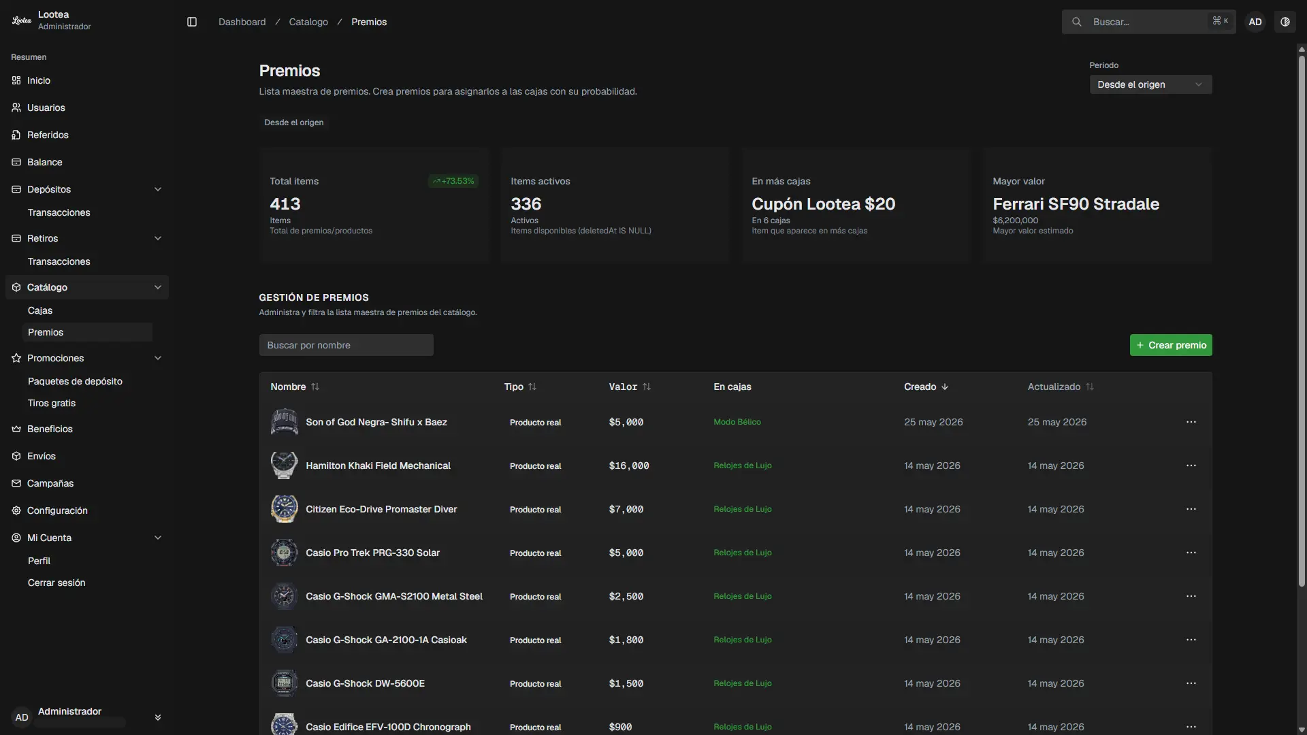Viewport: 1307px width, 735px height.
Task: Sort by Tipo column
Action: coord(520,387)
